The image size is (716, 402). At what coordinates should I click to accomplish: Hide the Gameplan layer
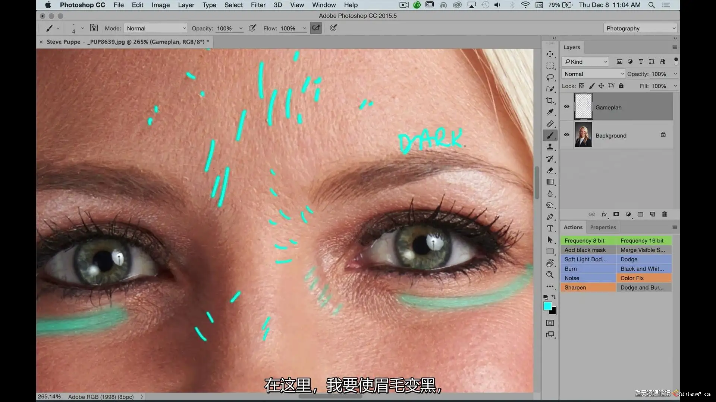[566, 106]
